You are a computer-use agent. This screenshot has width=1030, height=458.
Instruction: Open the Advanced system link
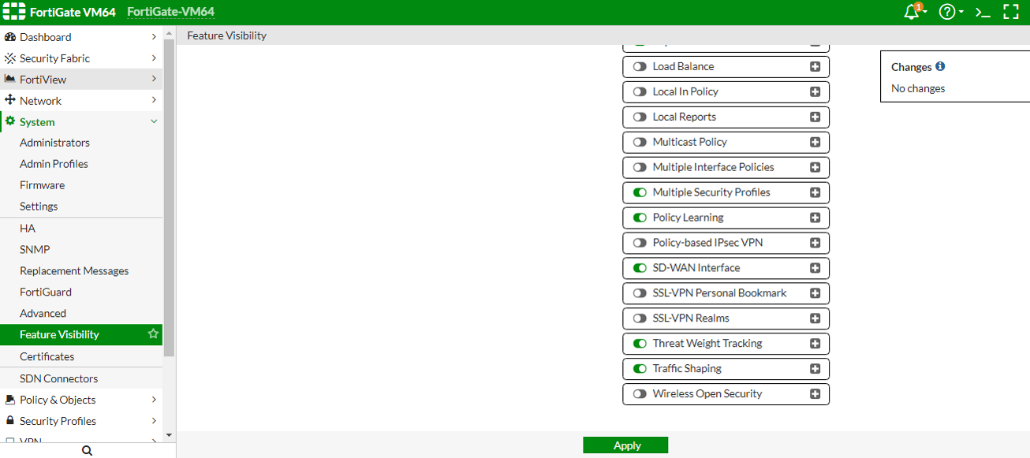(x=43, y=313)
